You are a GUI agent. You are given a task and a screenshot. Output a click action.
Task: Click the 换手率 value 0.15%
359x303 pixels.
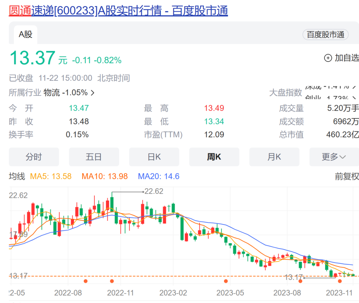coord(77,135)
